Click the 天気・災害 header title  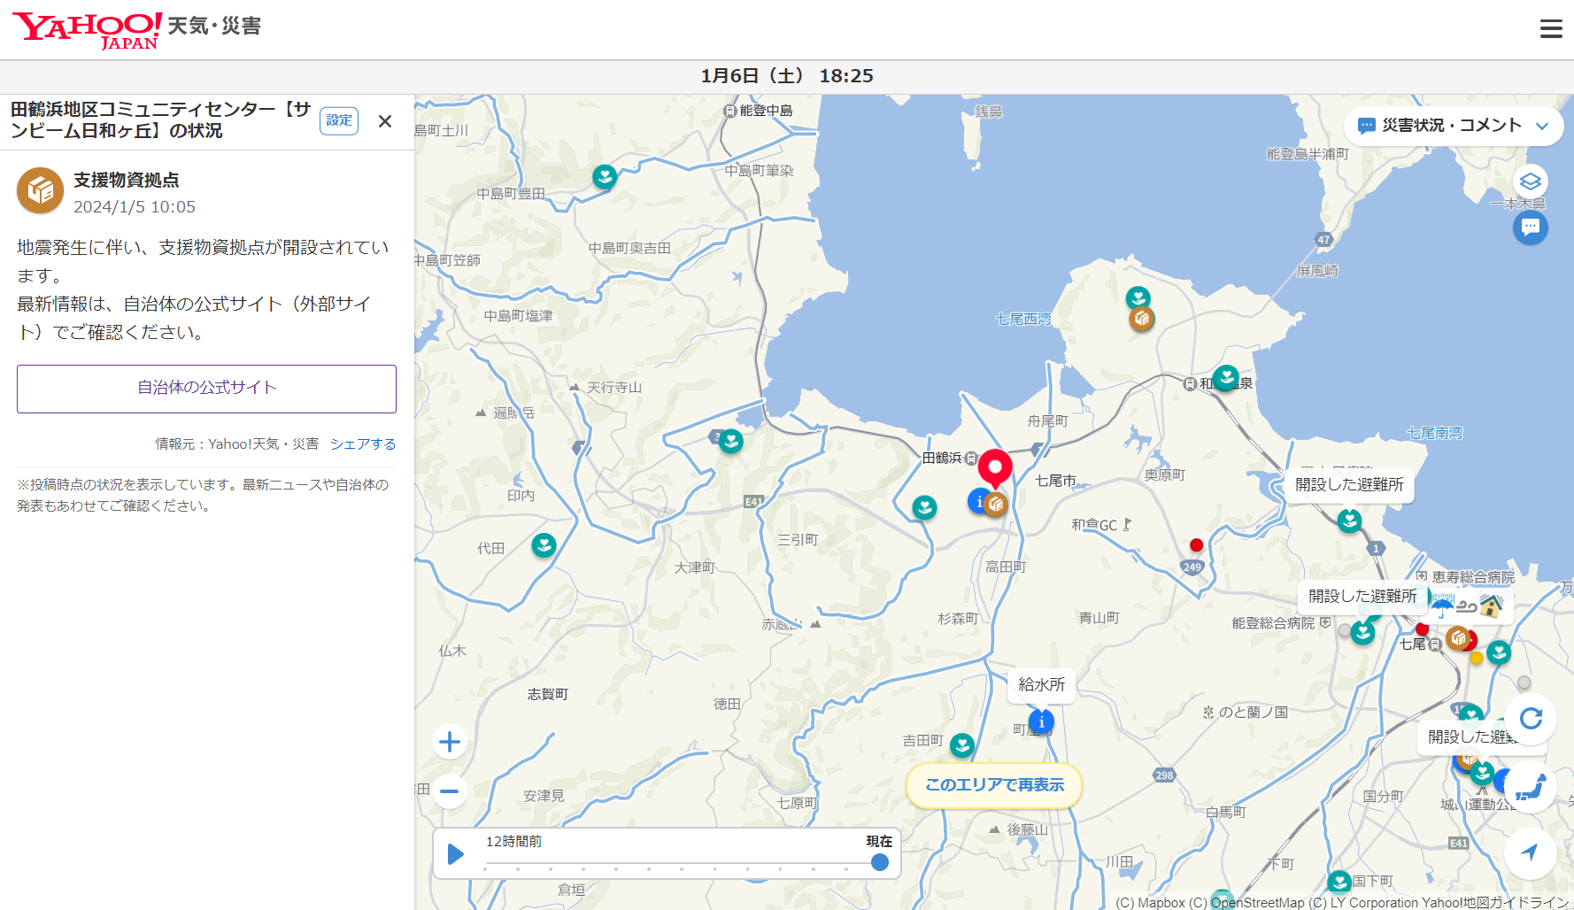tap(214, 27)
